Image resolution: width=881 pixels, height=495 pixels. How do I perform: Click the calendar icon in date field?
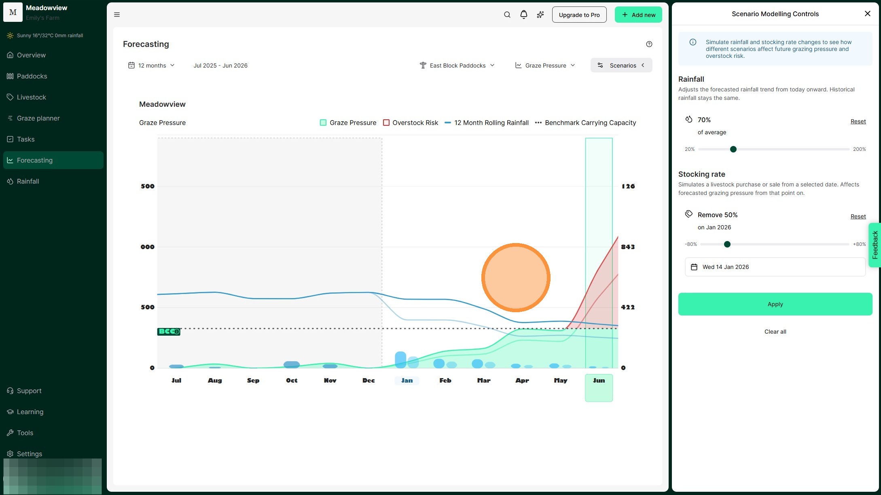(x=694, y=267)
